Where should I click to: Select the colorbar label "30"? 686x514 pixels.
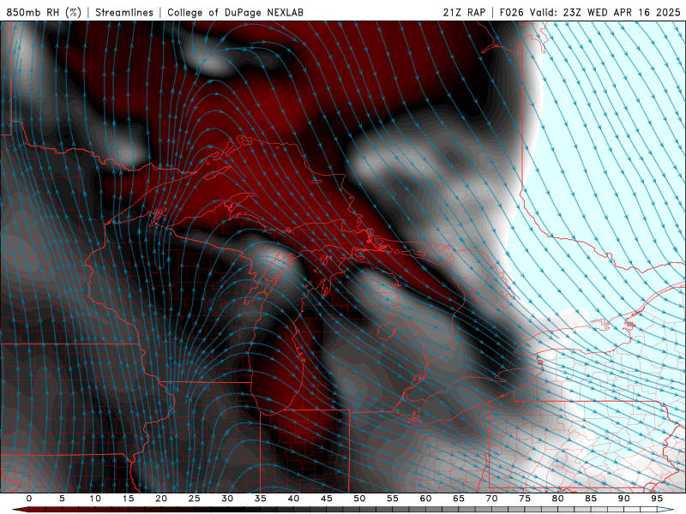coord(227,499)
